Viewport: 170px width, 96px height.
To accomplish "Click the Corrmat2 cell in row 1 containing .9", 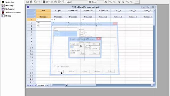I will point(88,19).
